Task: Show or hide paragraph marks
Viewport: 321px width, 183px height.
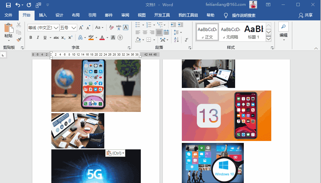Action: [x=186, y=39]
